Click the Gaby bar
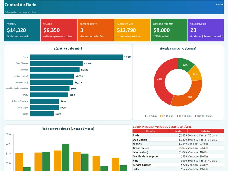228x171 pixels. pos(42,114)
